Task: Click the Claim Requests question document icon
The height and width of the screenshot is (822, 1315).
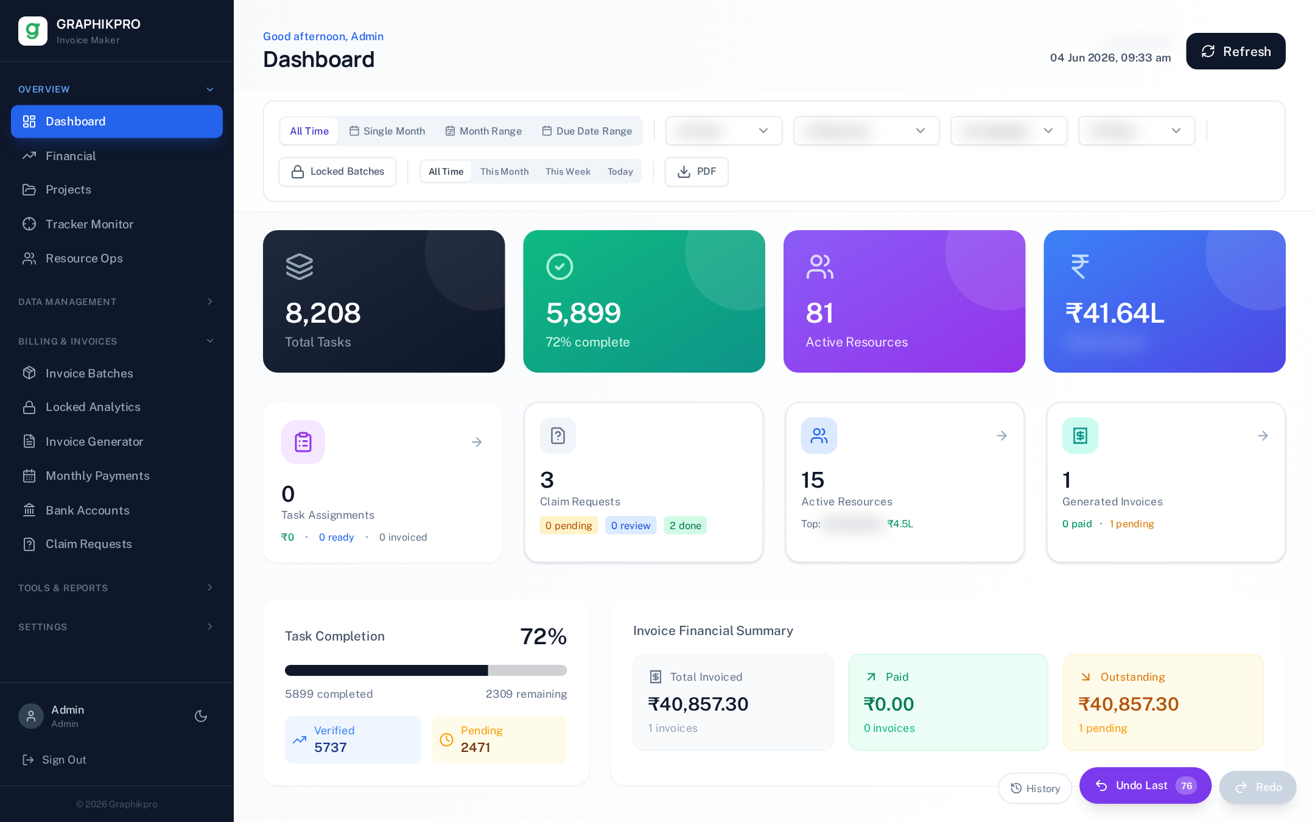Action: click(558, 436)
